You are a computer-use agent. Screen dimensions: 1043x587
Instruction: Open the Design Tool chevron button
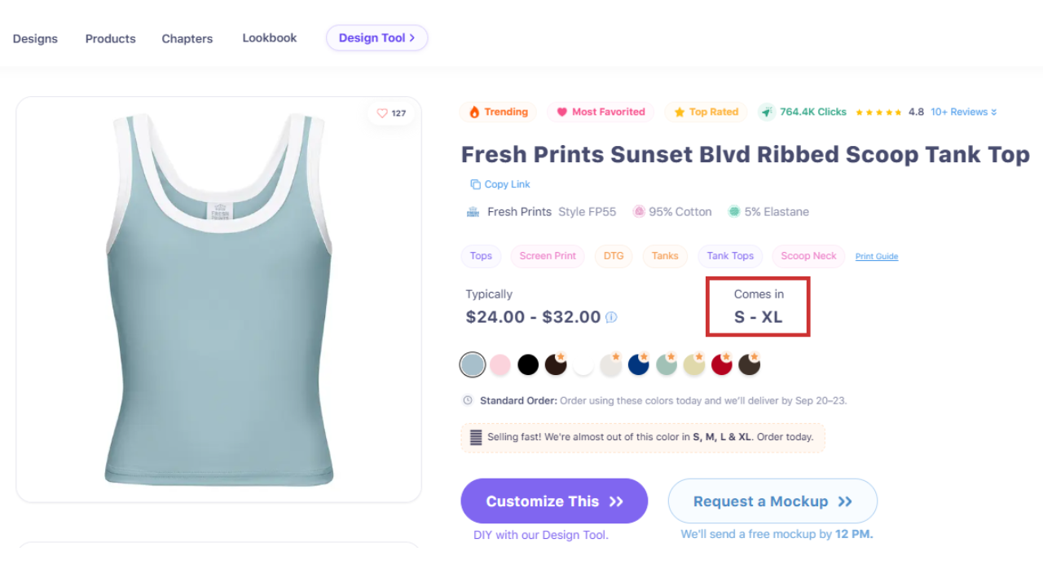coord(376,38)
